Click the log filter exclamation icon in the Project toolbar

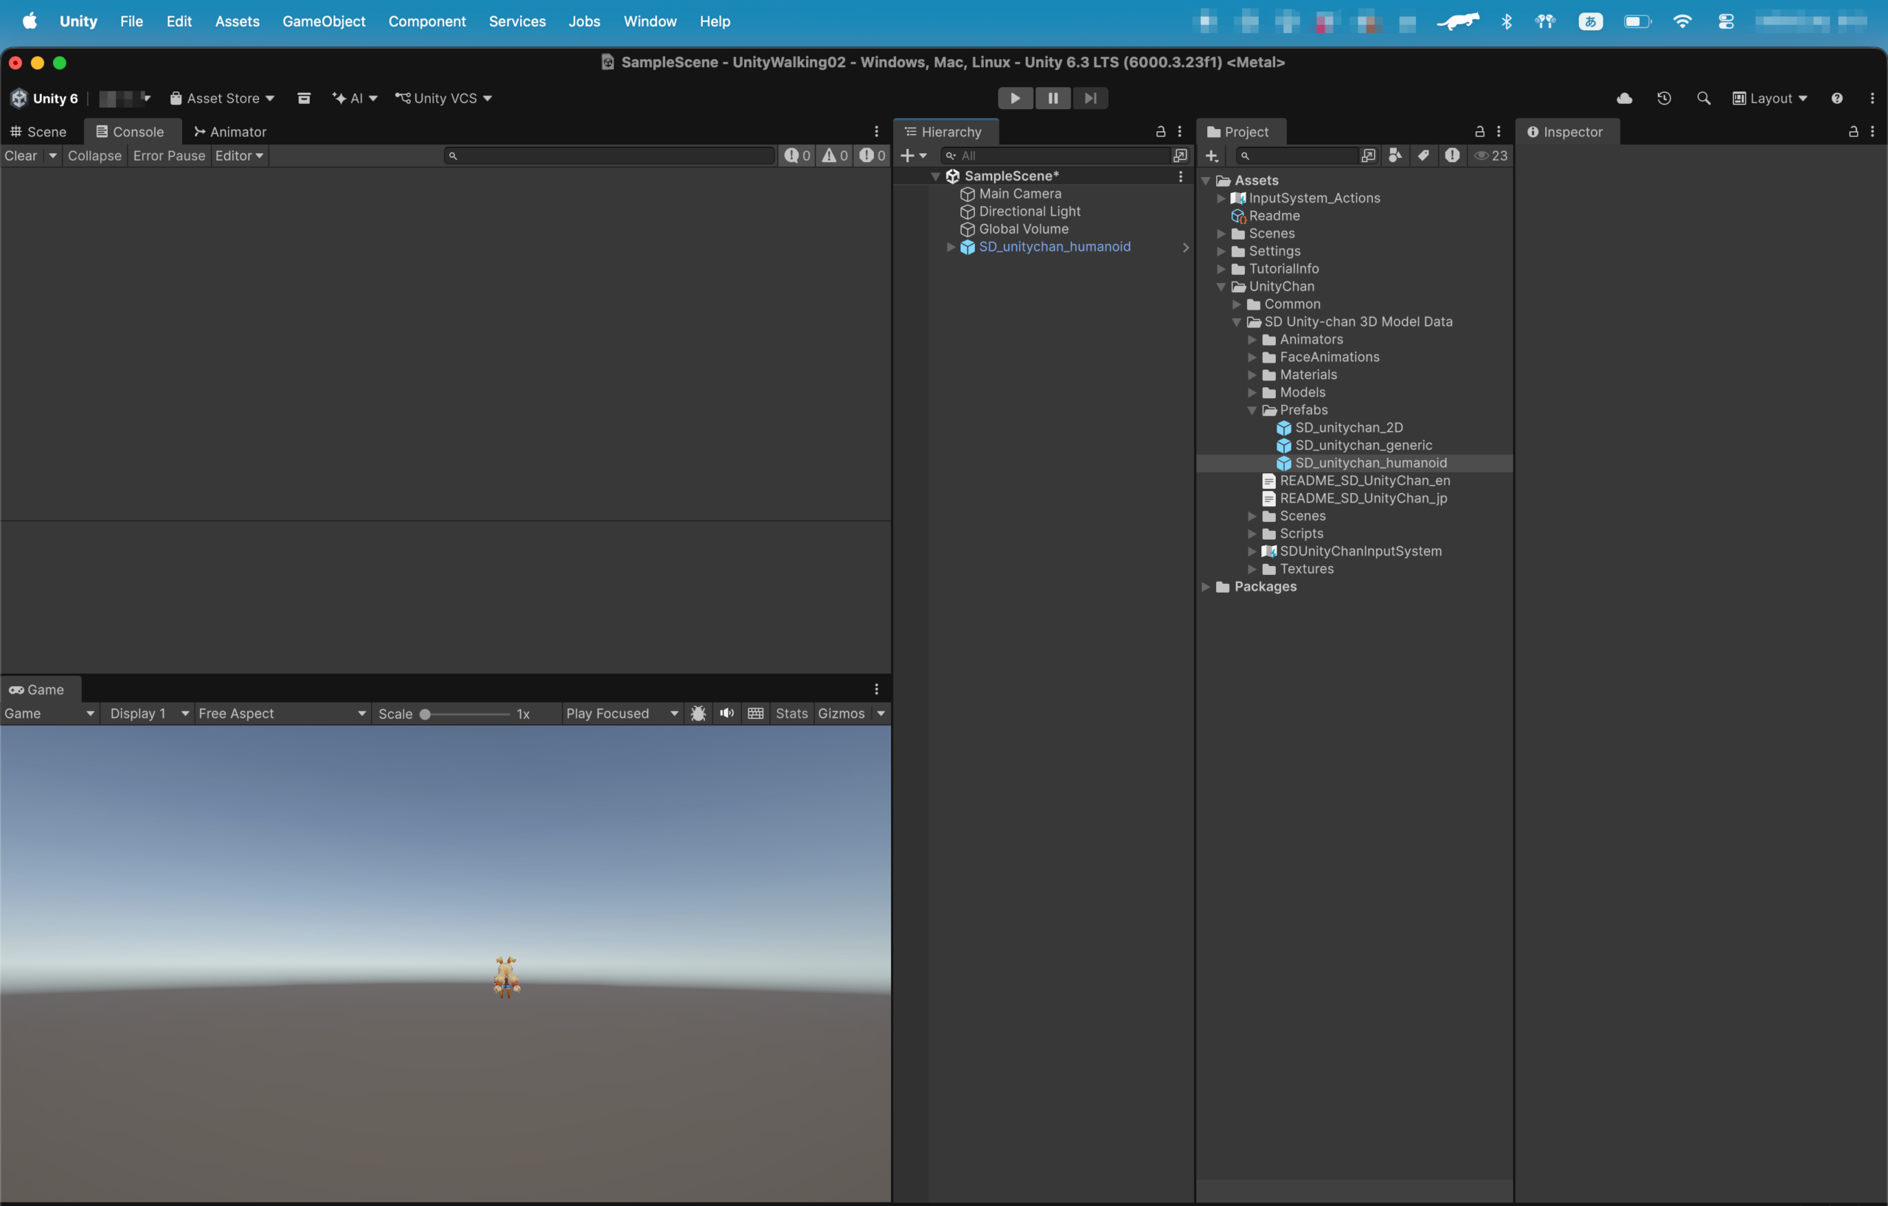[1452, 155]
